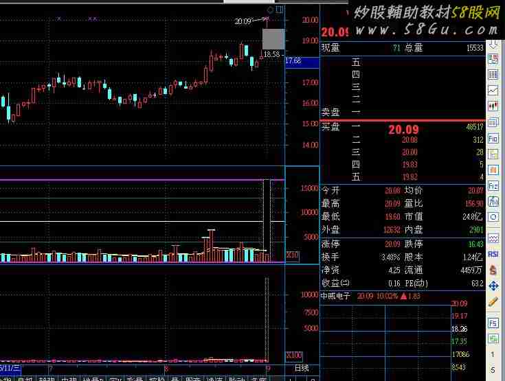
Task: Switch to the line trend chart icon
Action: (x=493, y=91)
